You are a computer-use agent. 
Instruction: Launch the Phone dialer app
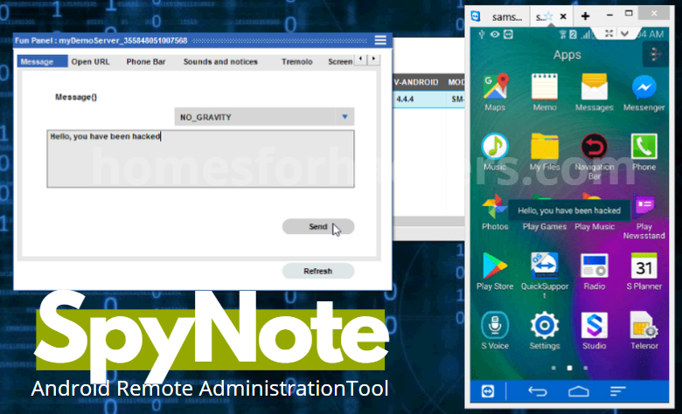(x=644, y=147)
